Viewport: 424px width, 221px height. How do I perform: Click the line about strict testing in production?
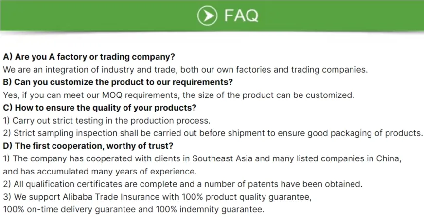click(x=106, y=120)
